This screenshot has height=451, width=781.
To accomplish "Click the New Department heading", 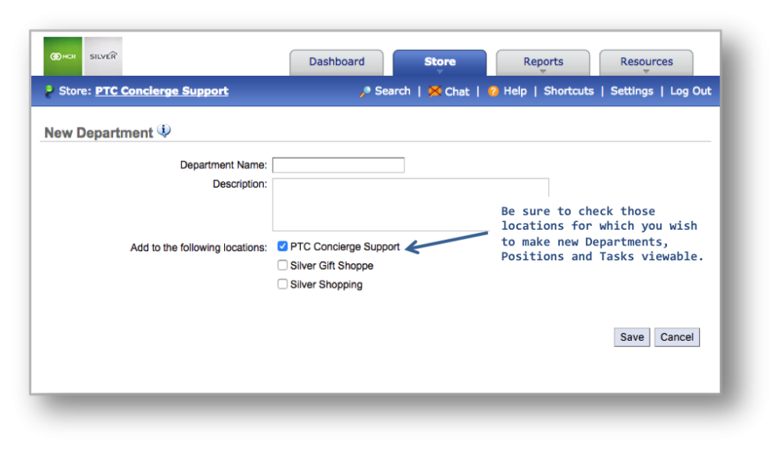I will tap(98, 133).
